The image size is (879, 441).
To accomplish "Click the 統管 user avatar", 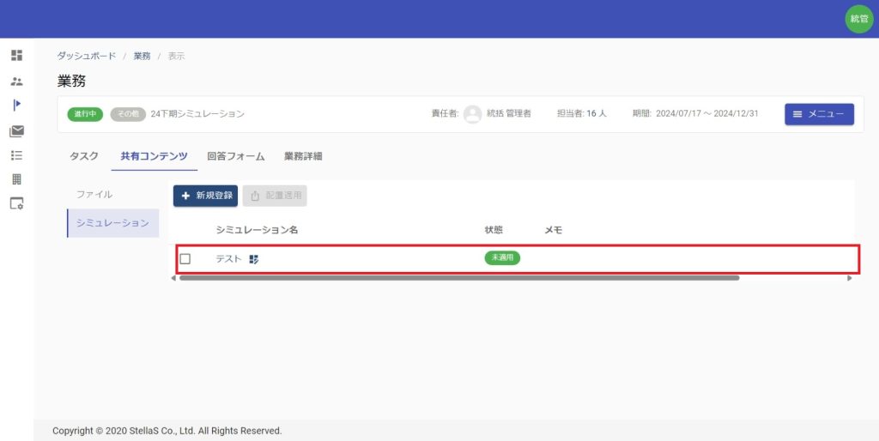I will pos(858,19).
